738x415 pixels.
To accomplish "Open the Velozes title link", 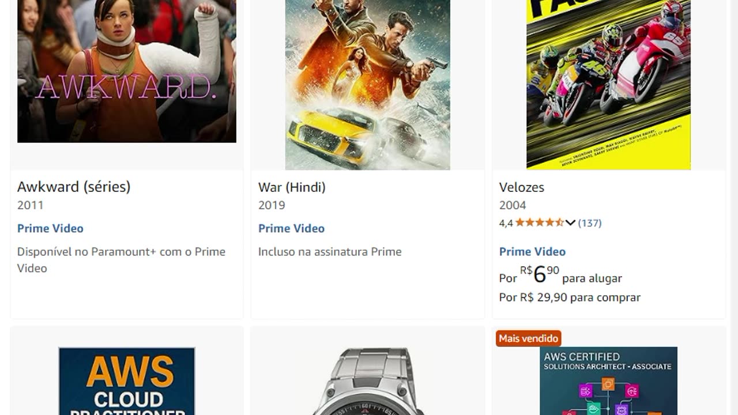I will tap(522, 187).
